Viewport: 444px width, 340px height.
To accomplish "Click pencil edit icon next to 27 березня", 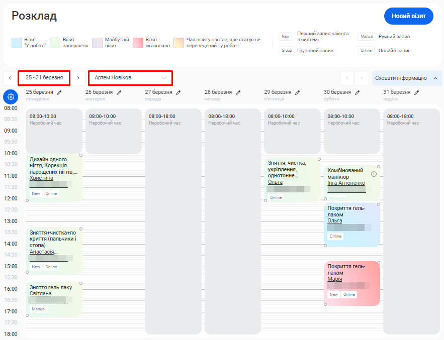I will 179,92.
